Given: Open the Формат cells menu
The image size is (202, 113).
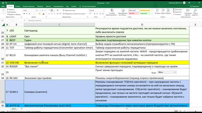Looking at the screenshot, I should tap(168, 12).
